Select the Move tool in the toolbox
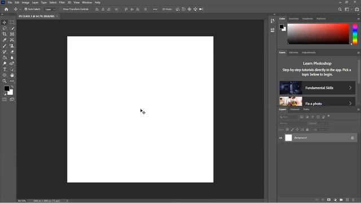This screenshot has width=361, height=203. tap(5, 23)
